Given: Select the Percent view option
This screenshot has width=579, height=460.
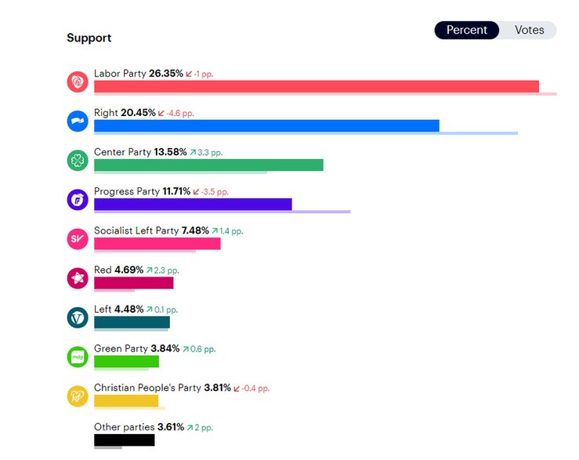Looking at the screenshot, I should click(467, 31).
